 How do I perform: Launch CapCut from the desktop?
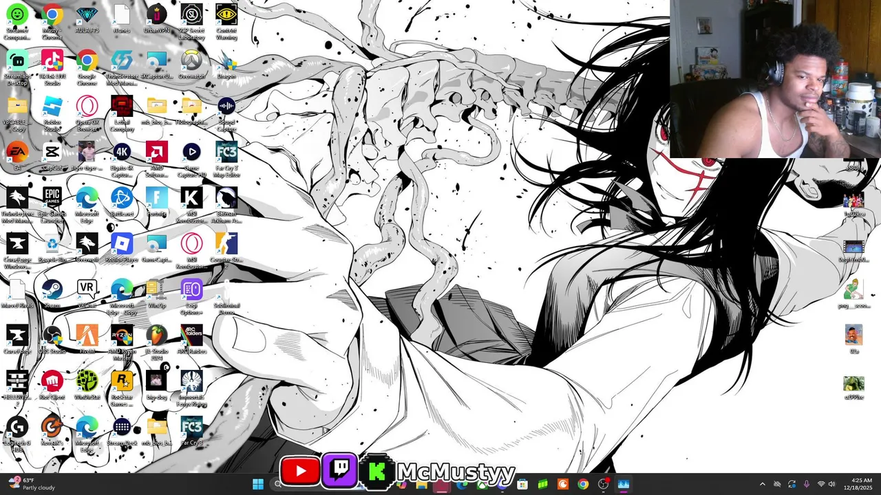[52, 157]
